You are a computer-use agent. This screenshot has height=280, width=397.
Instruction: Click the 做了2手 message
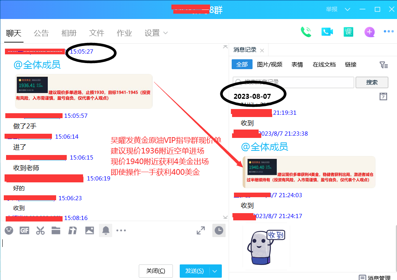25,126
